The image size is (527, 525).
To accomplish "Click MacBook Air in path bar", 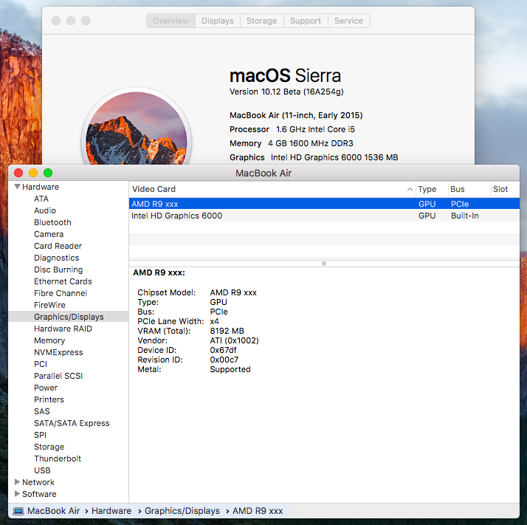I will pos(53,510).
